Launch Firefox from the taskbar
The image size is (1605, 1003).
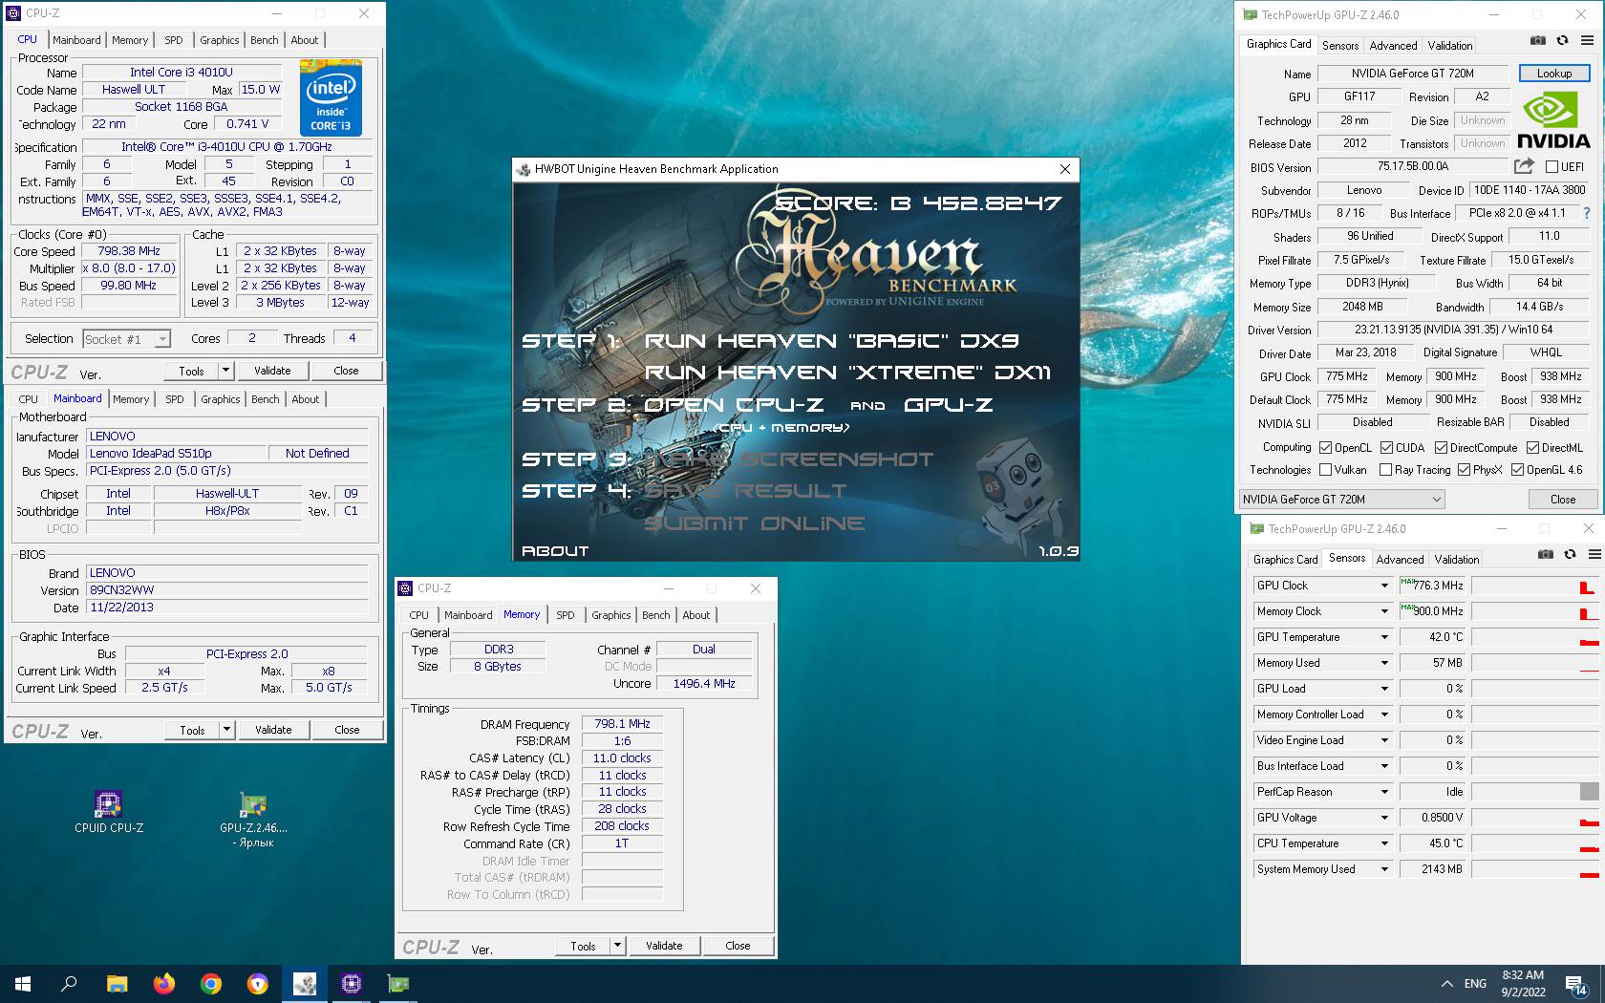(x=164, y=983)
